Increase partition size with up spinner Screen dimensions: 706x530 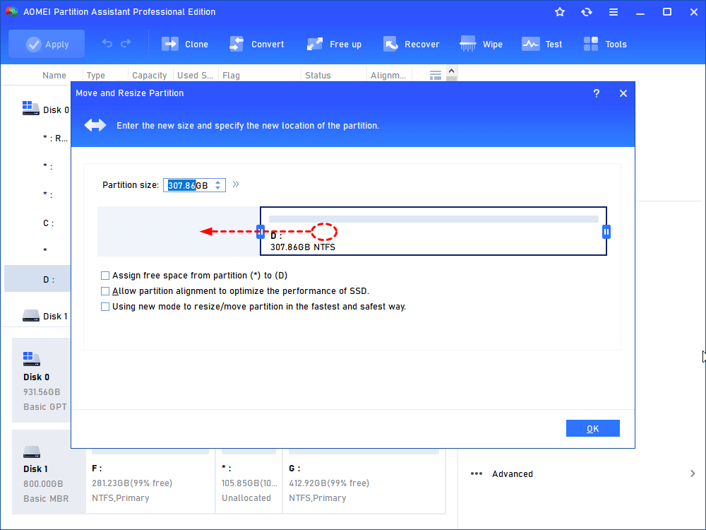218,182
